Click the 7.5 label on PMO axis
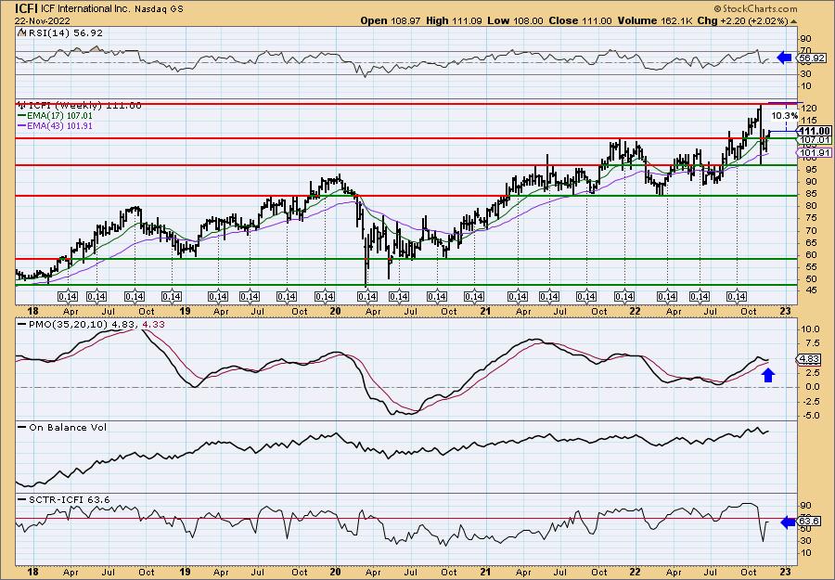835x580 pixels. [812, 343]
